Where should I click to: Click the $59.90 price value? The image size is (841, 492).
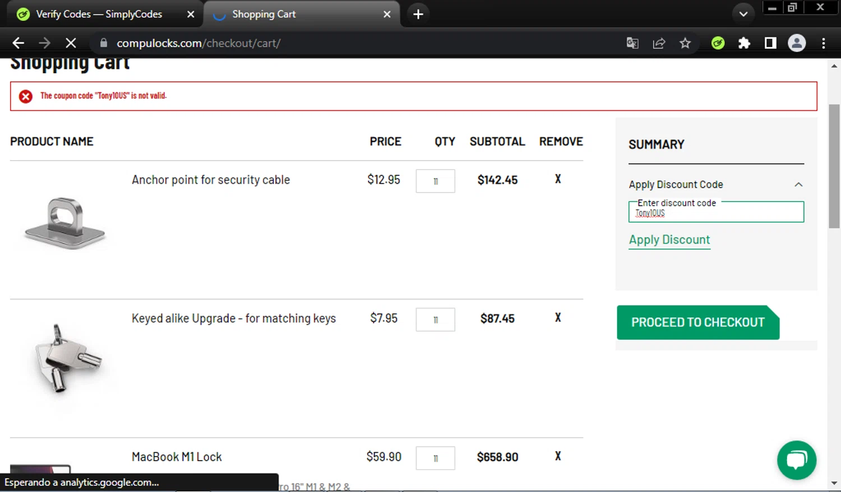384,457
